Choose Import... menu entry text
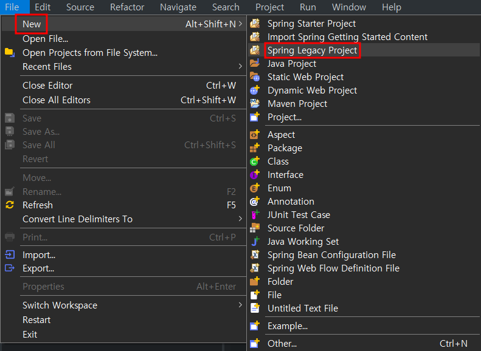Image resolution: width=481 pixels, height=351 pixels. coord(39,255)
